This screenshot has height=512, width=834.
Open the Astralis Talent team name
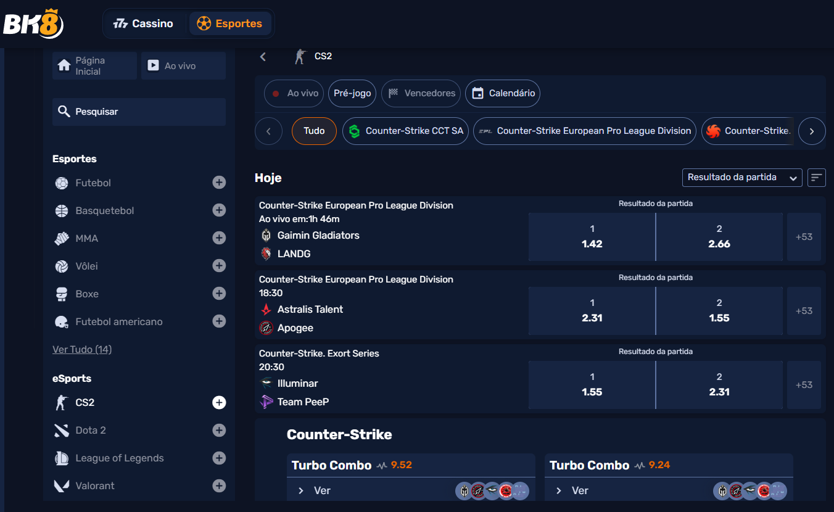[310, 309]
